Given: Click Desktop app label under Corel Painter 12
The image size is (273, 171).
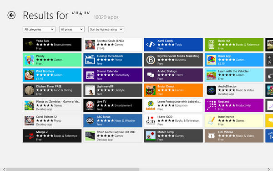Looking at the screenshot, I should pos(44,124).
